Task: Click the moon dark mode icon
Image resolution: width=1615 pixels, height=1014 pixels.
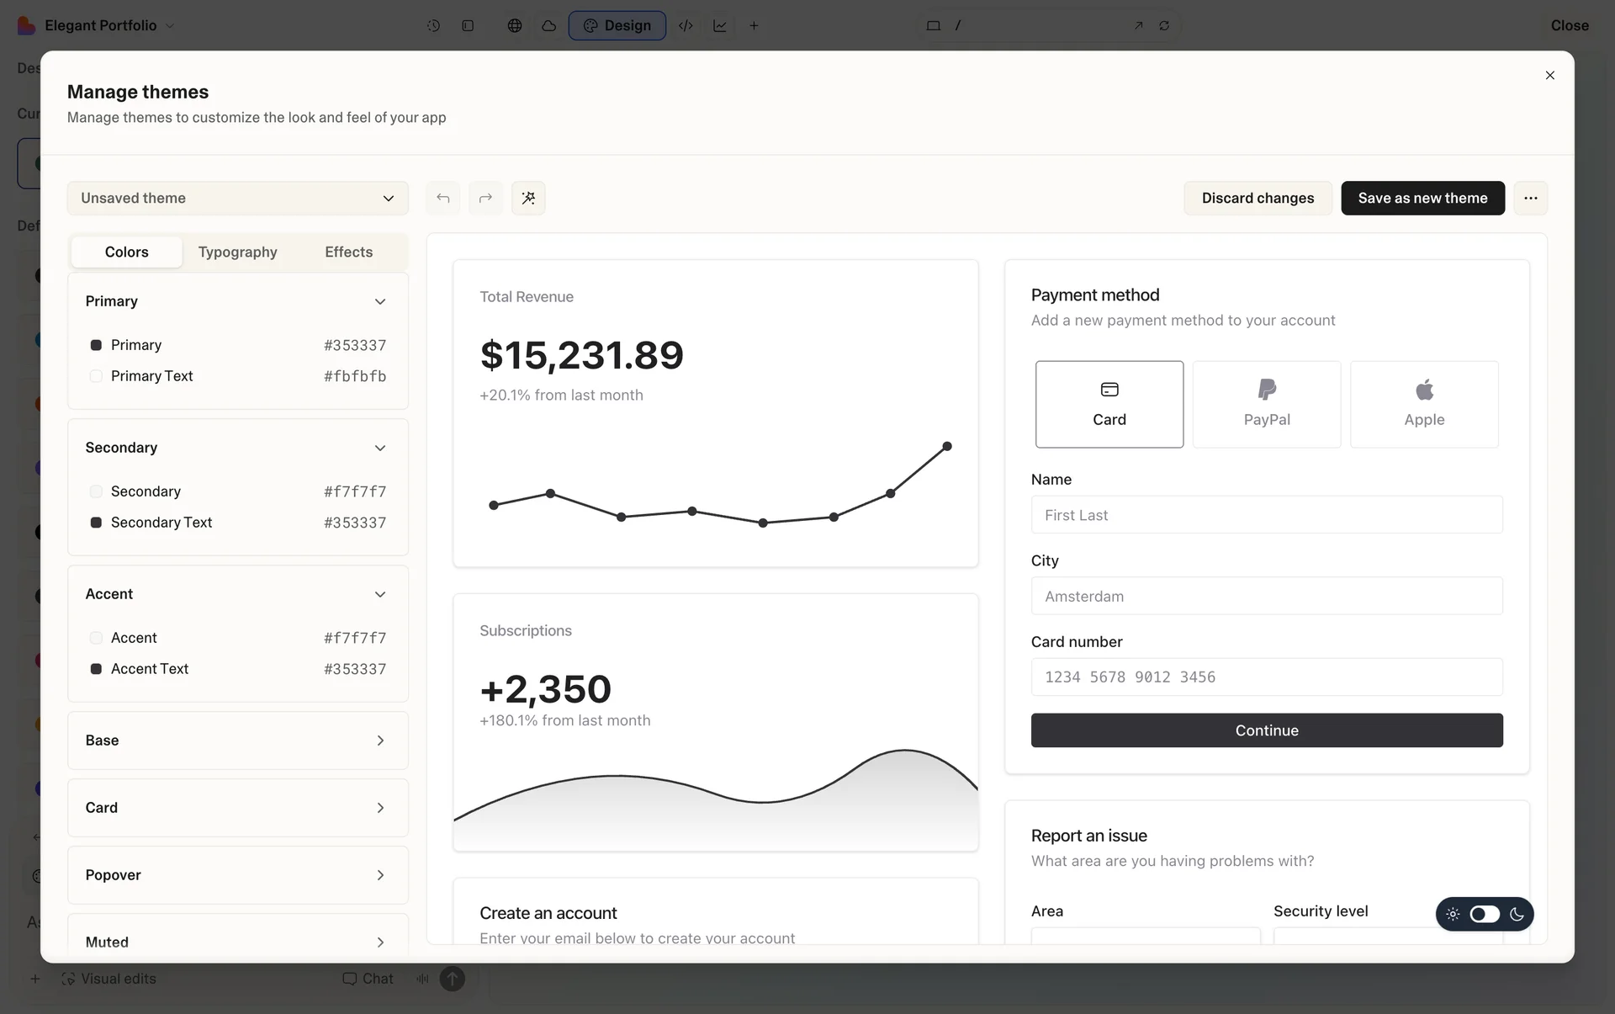Action: pyautogui.click(x=1517, y=914)
